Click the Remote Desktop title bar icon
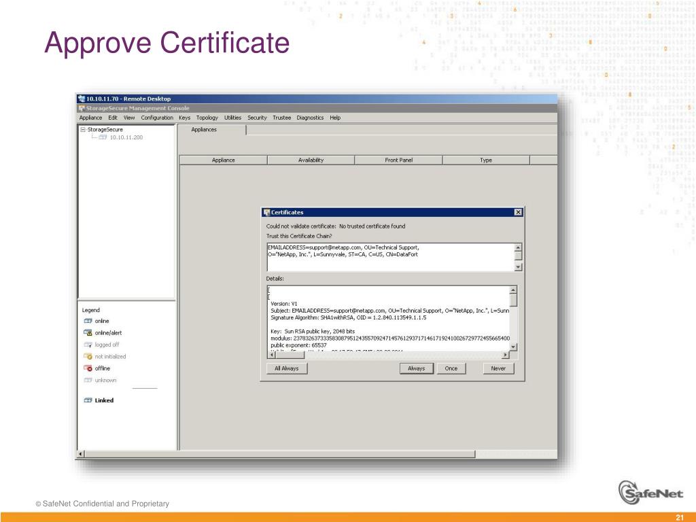 point(82,99)
